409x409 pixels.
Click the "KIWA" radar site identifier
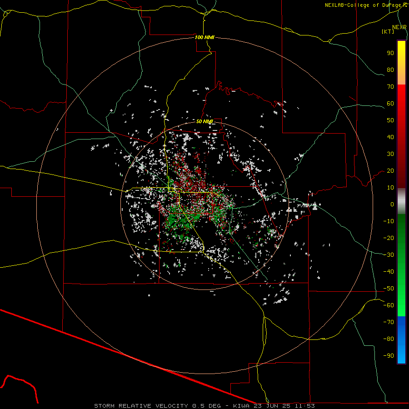(241, 406)
